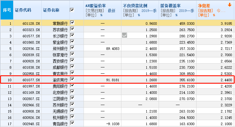This screenshot has height=127, width=235.
Task: Toggle the checkbox for 郑州银行
Action: 72,48
